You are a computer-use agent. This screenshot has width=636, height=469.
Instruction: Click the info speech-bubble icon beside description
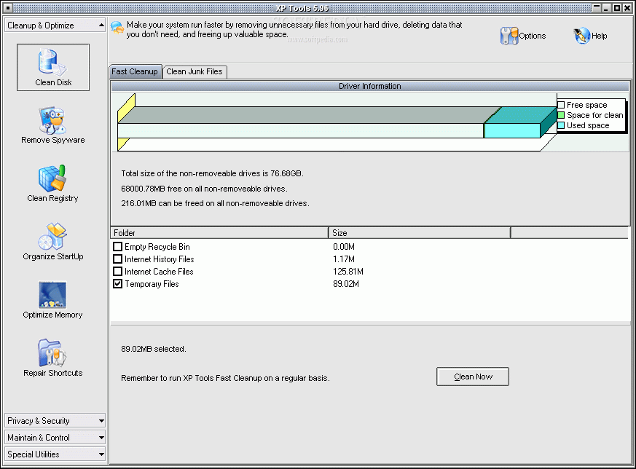(117, 28)
